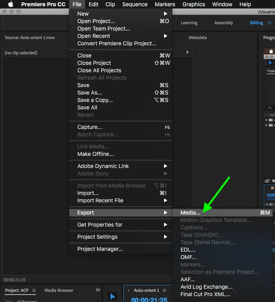This screenshot has height=302, width=275.
Task: Open the Markers menu
Action: [x=165, y=4]
